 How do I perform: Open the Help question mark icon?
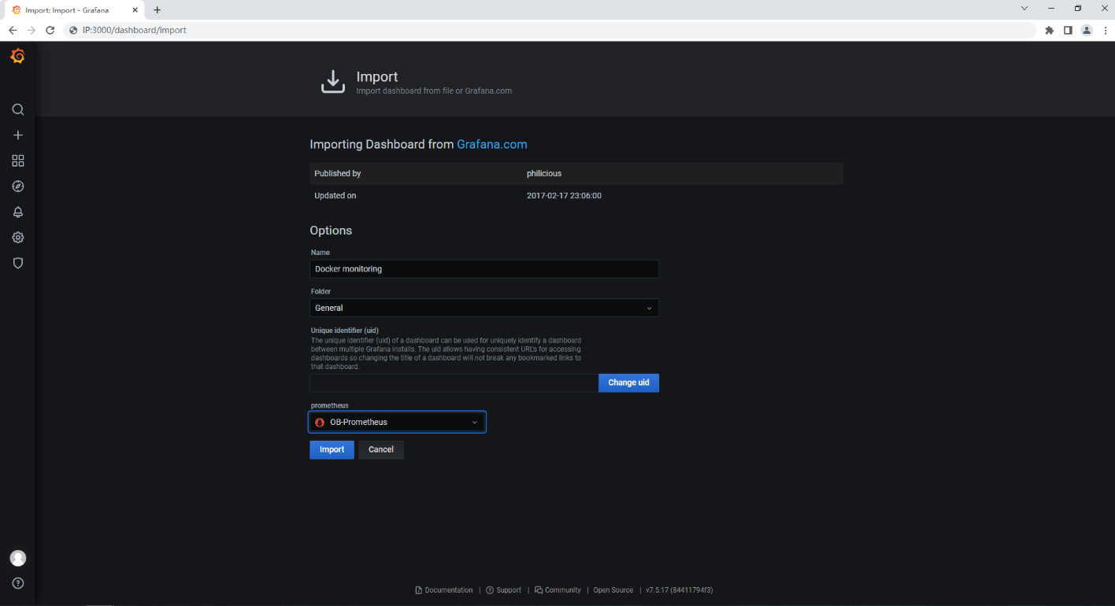coord(18,583)
